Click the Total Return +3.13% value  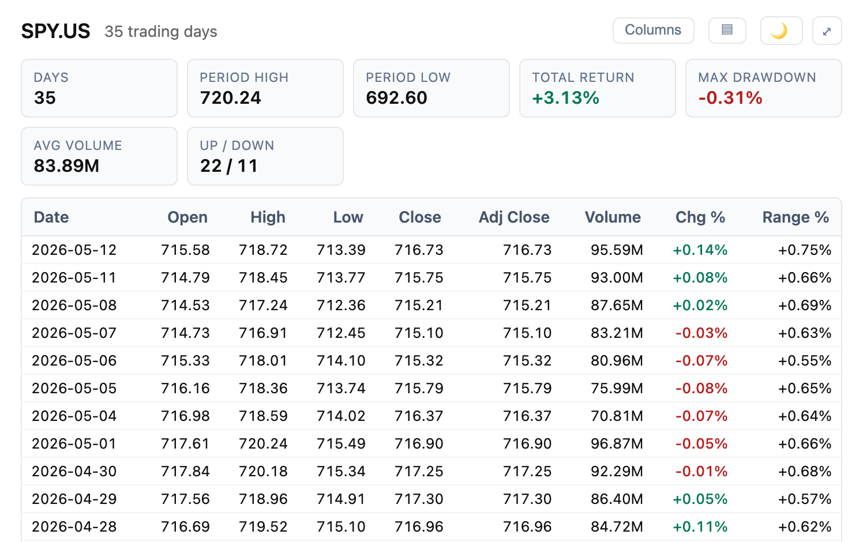[x=565, y=98]
